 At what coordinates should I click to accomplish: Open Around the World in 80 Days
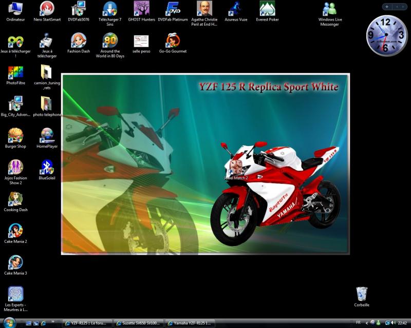110,45
